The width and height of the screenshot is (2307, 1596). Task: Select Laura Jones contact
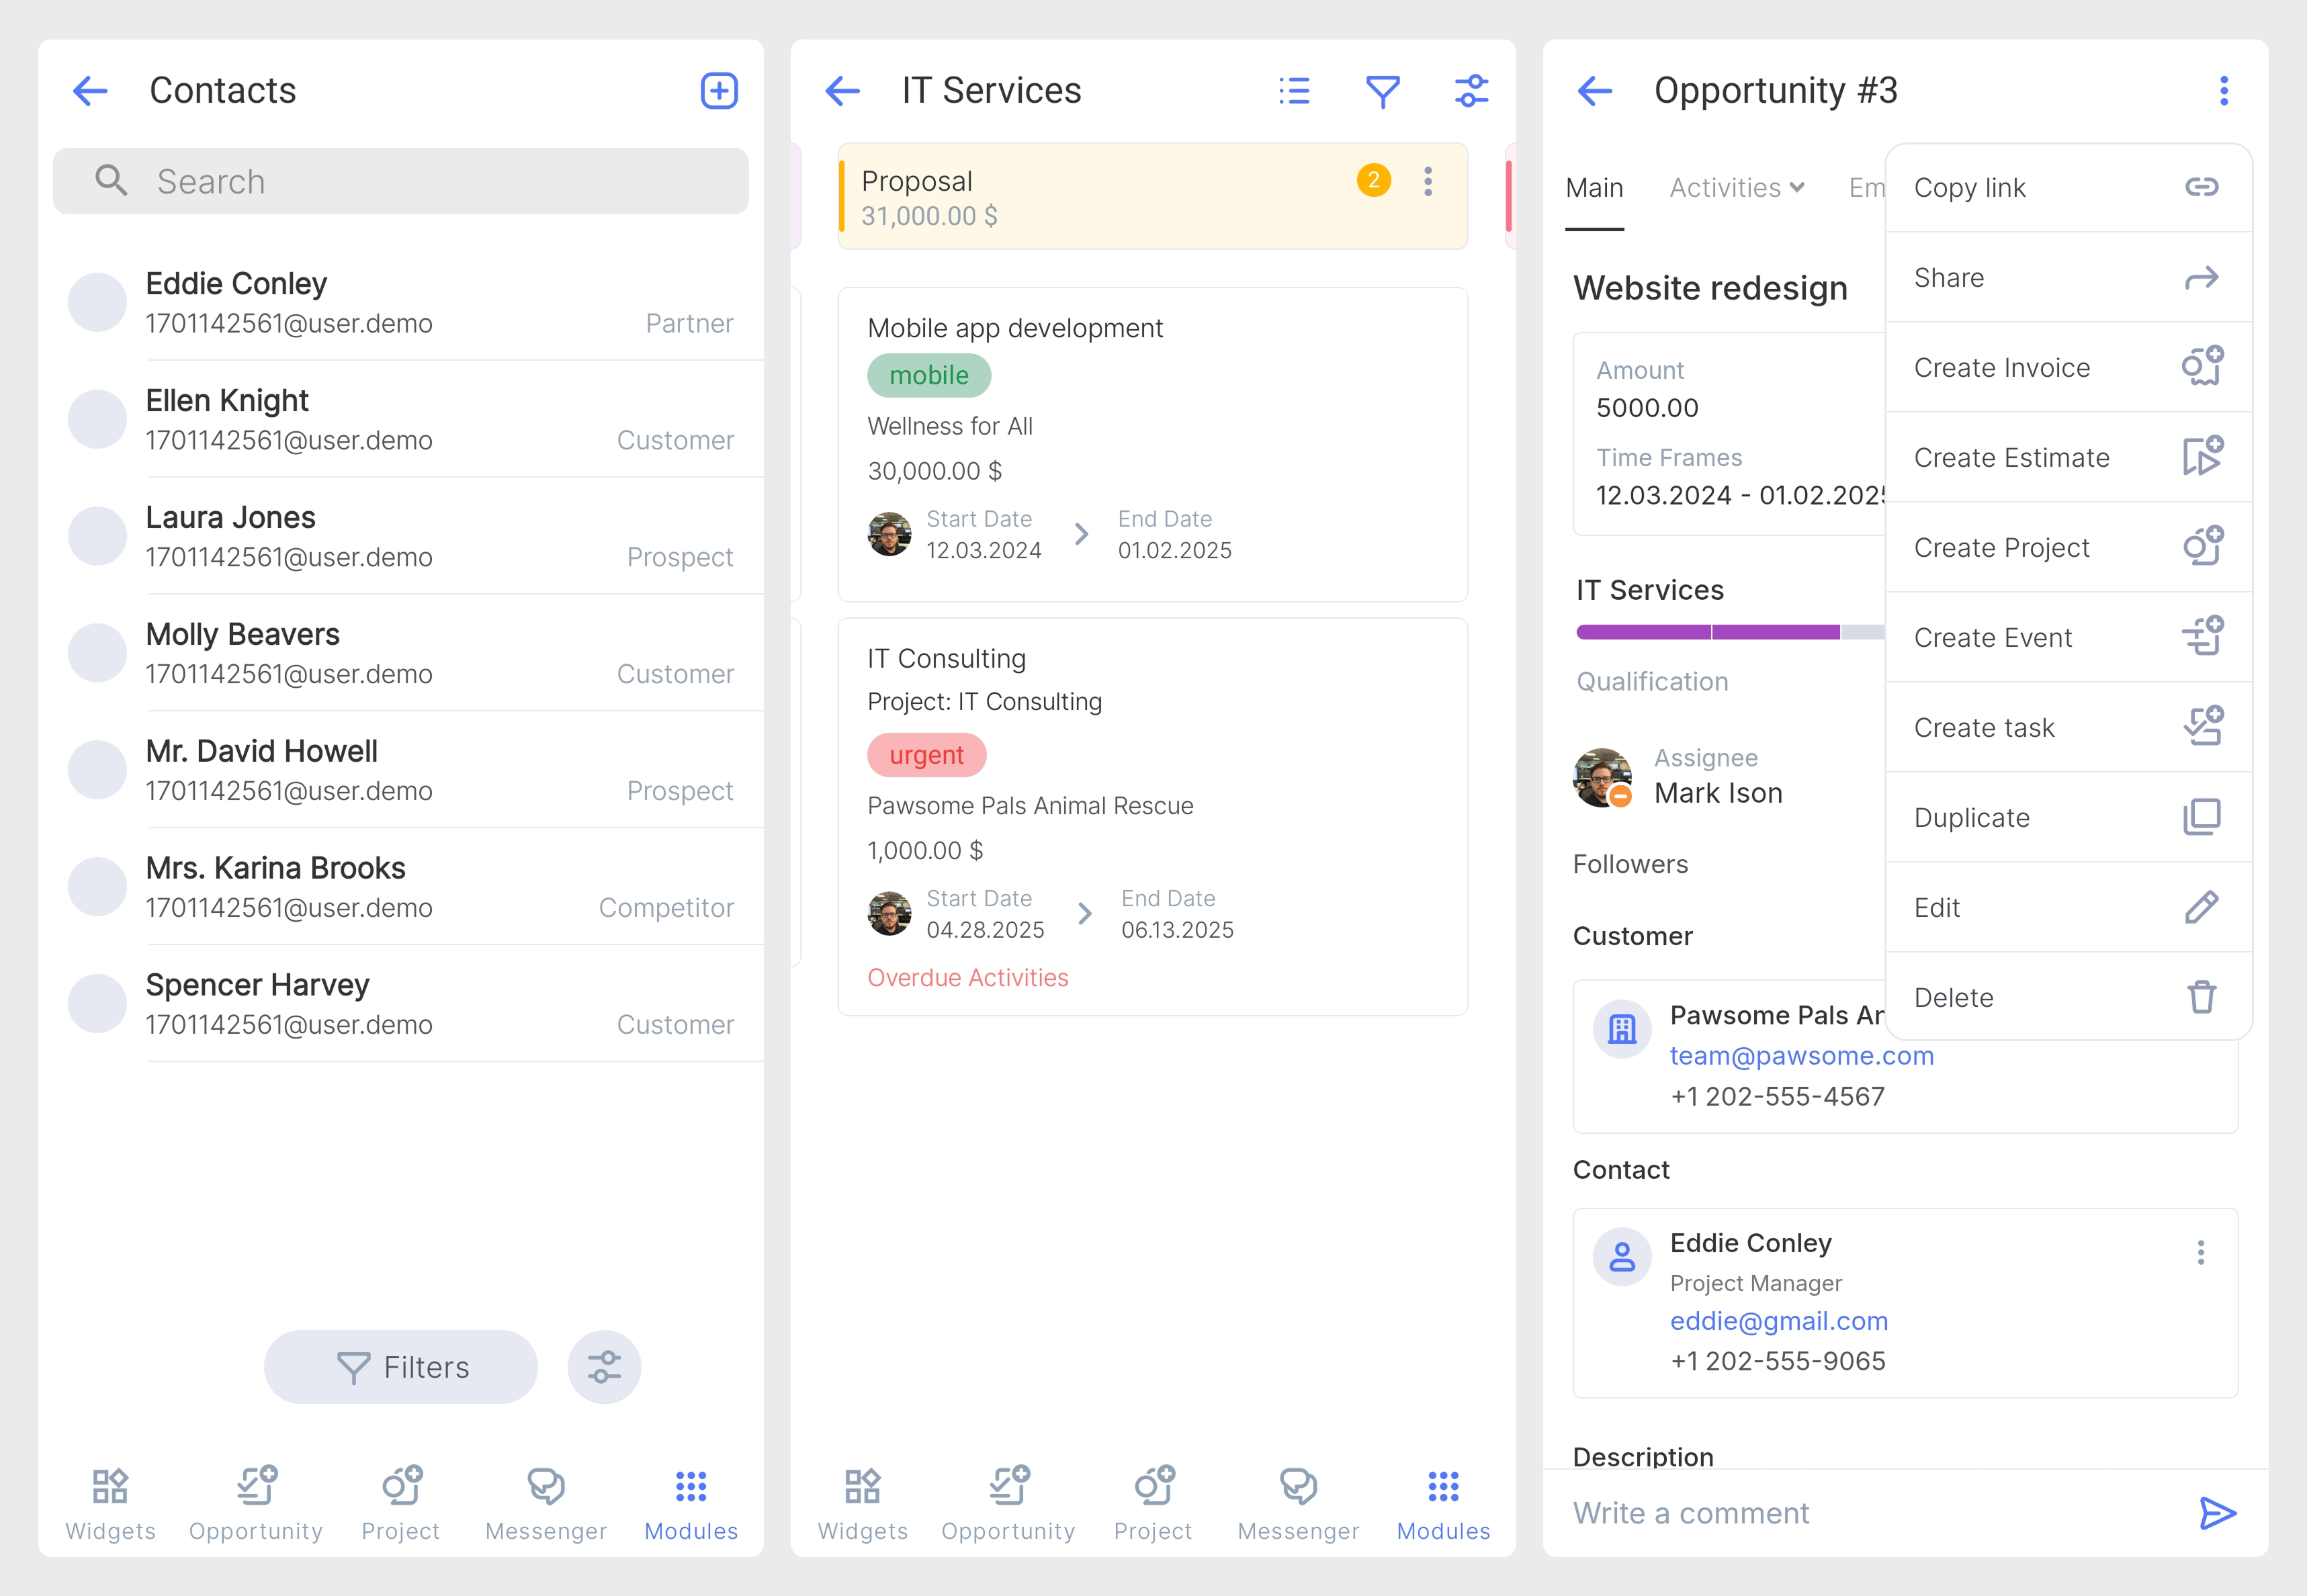[400, 537]
